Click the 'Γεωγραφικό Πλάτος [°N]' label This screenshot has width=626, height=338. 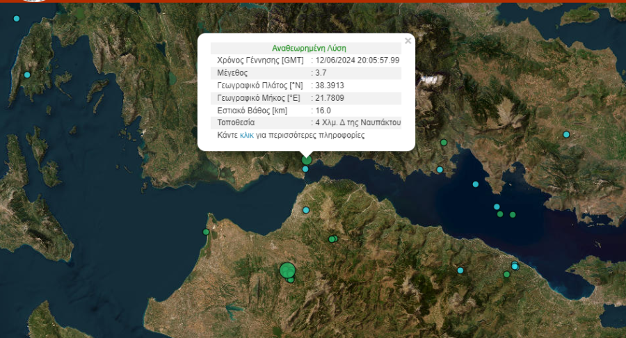click(260, 86)
